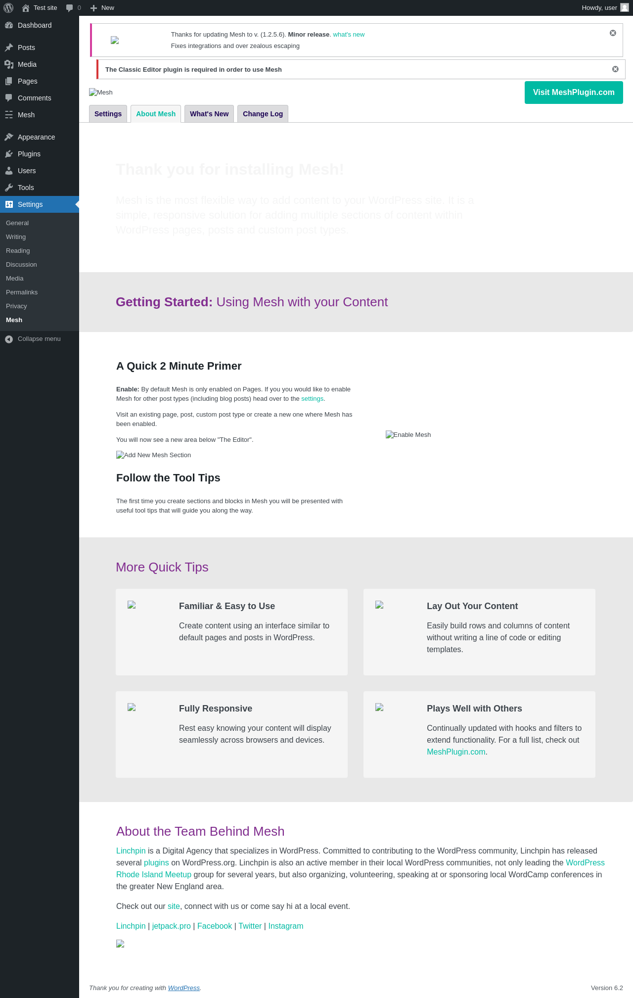Click the Plays Well with Others icon

pyautogui.click(x=379, y=707)
